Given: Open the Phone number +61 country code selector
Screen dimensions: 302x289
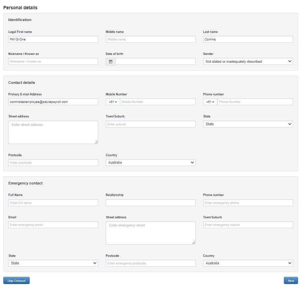Looking at the screenshot, I should [x=210, y=102].
